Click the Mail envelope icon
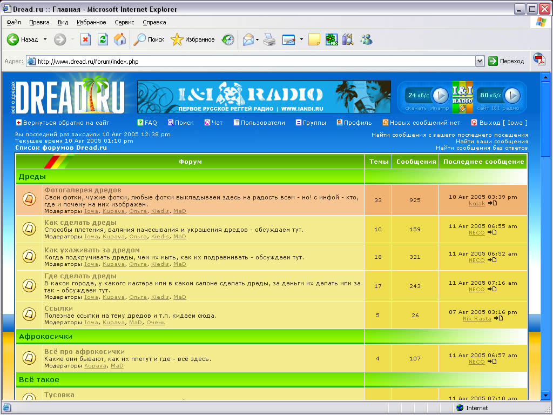 (x=248, y=39)
